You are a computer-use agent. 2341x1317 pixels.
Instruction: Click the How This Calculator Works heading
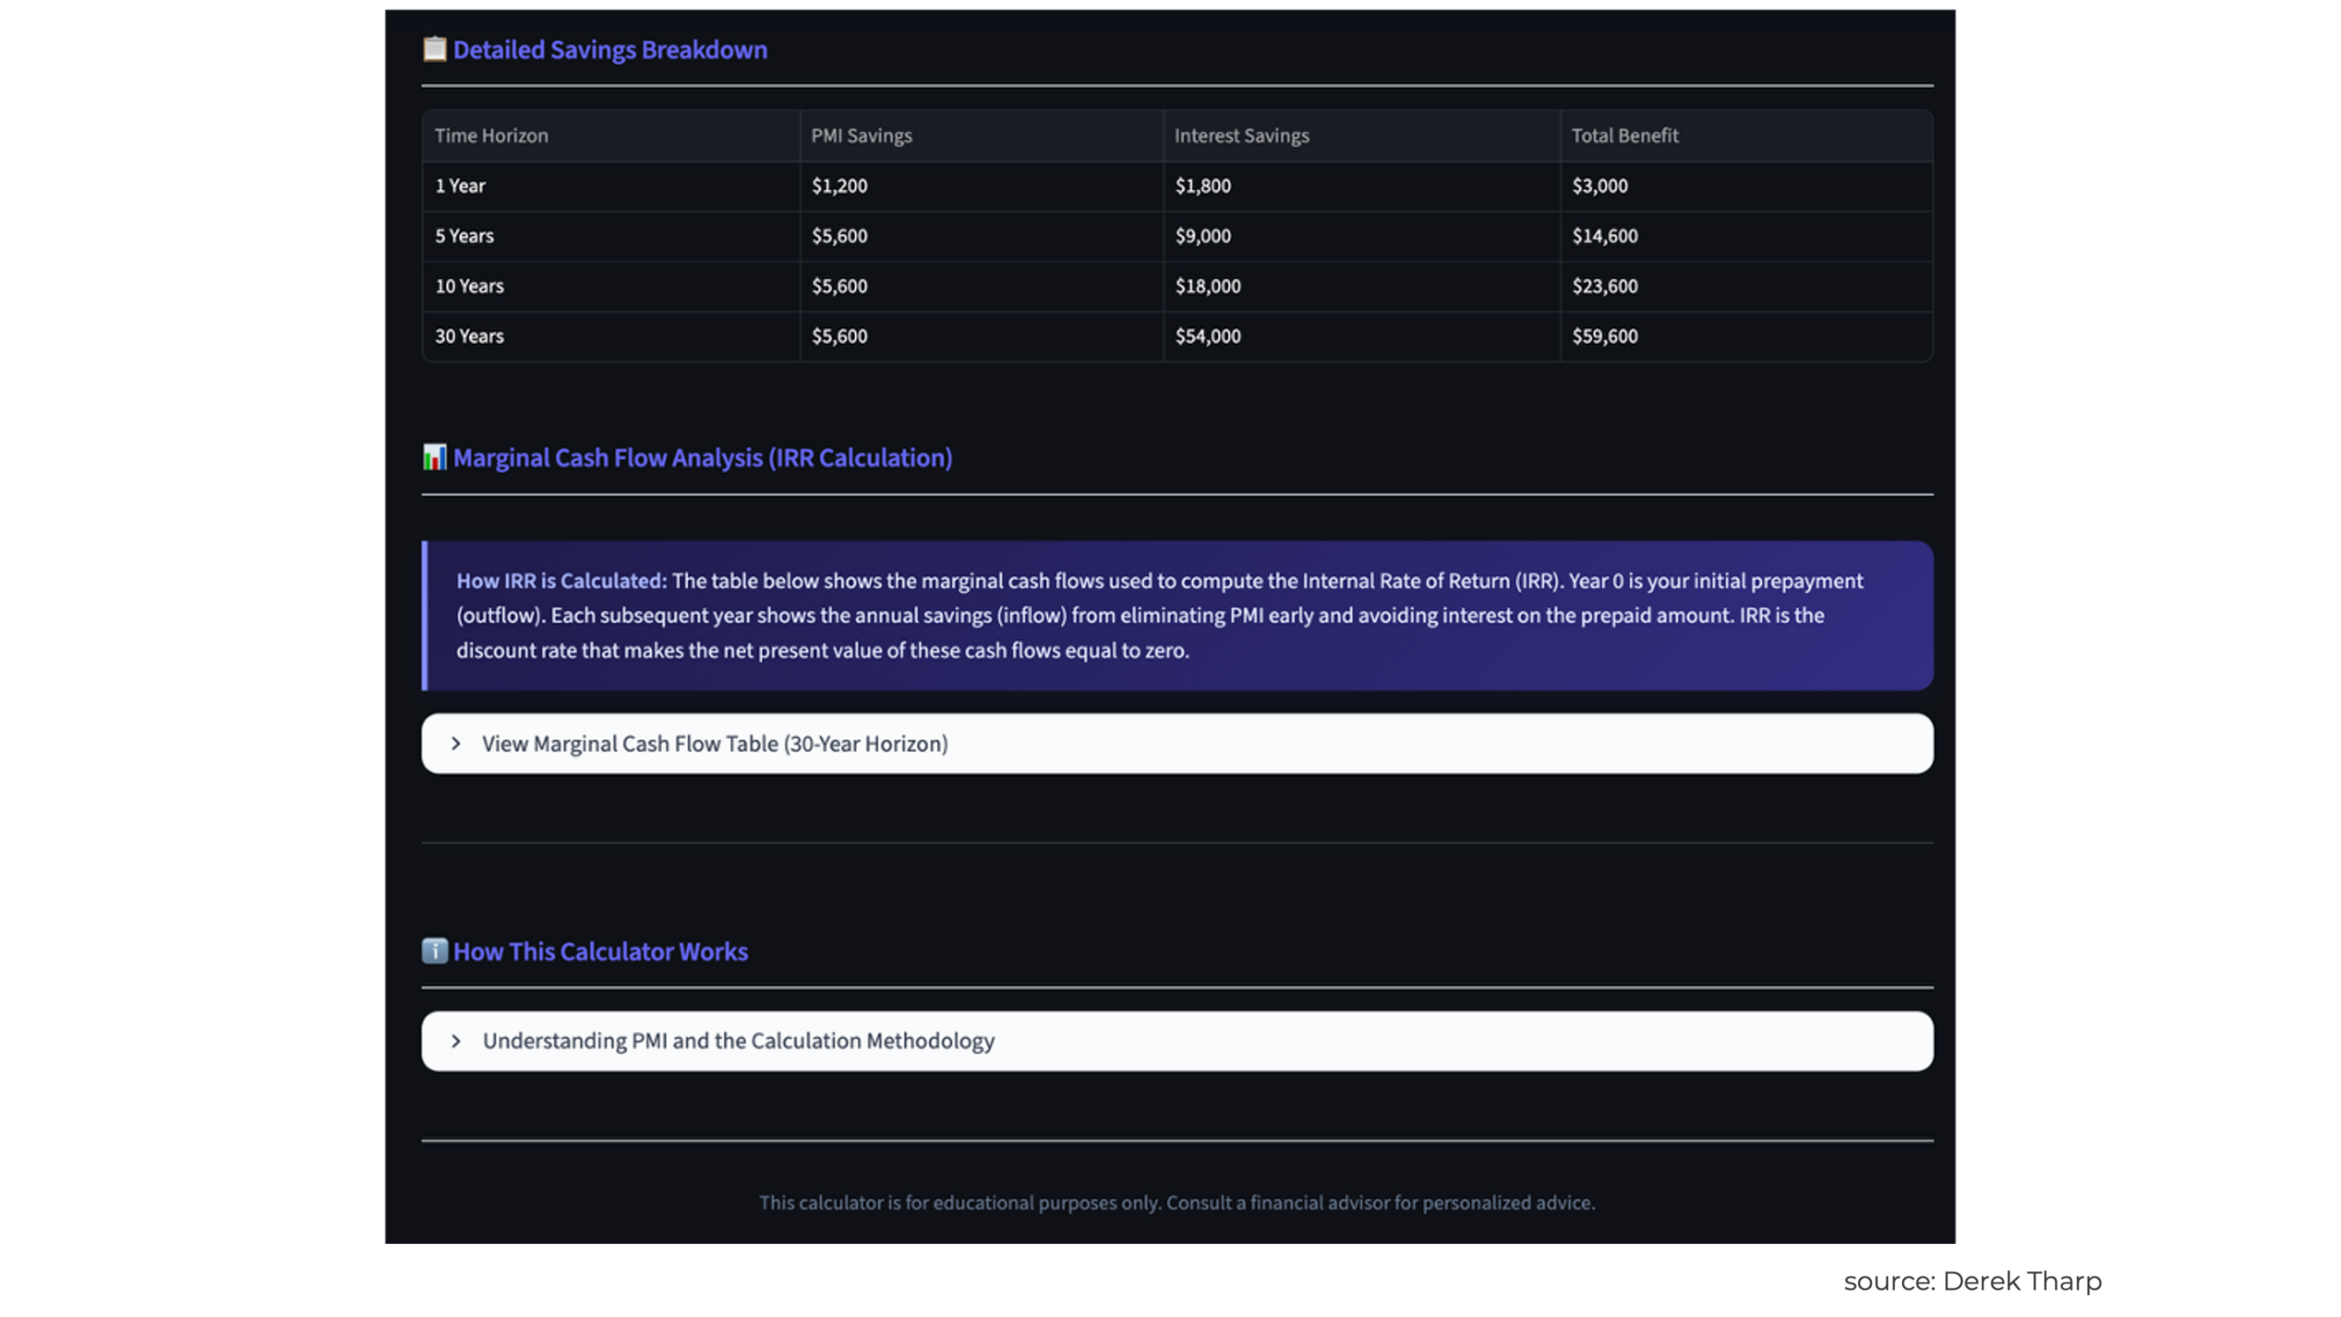click(600, 951)
